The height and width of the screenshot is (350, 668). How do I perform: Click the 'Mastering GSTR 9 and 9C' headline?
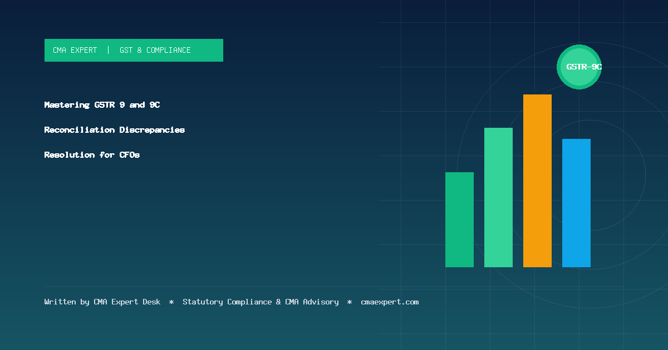tap(102, 104)
